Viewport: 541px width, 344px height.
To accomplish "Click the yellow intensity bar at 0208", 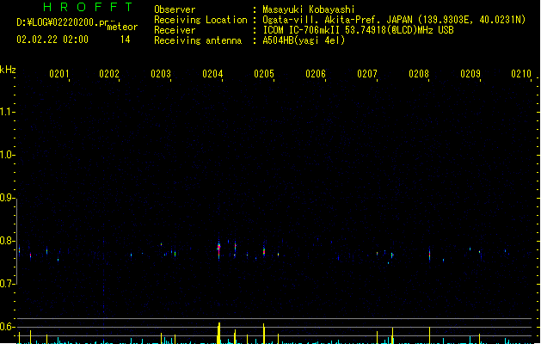I will pyautogui.click(x=429, y=335).
